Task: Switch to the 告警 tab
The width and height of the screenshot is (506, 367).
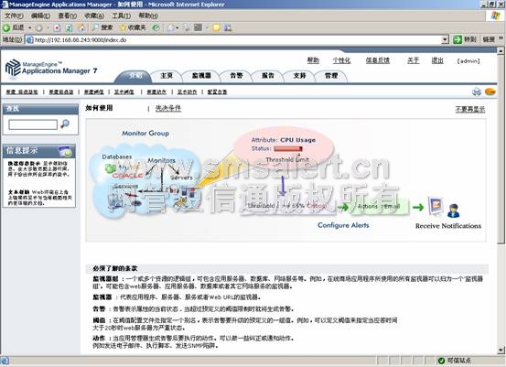Action: (x=236, y=76)
